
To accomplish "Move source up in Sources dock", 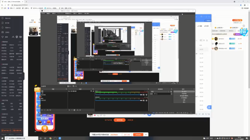I will pos(77,110).
